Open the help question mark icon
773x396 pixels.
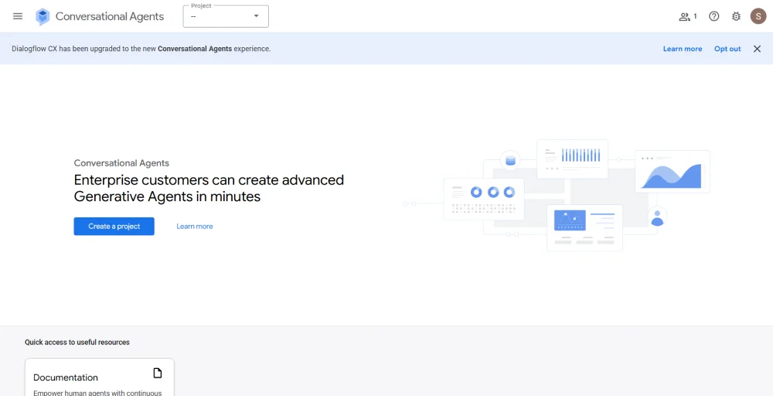point(713,16)
